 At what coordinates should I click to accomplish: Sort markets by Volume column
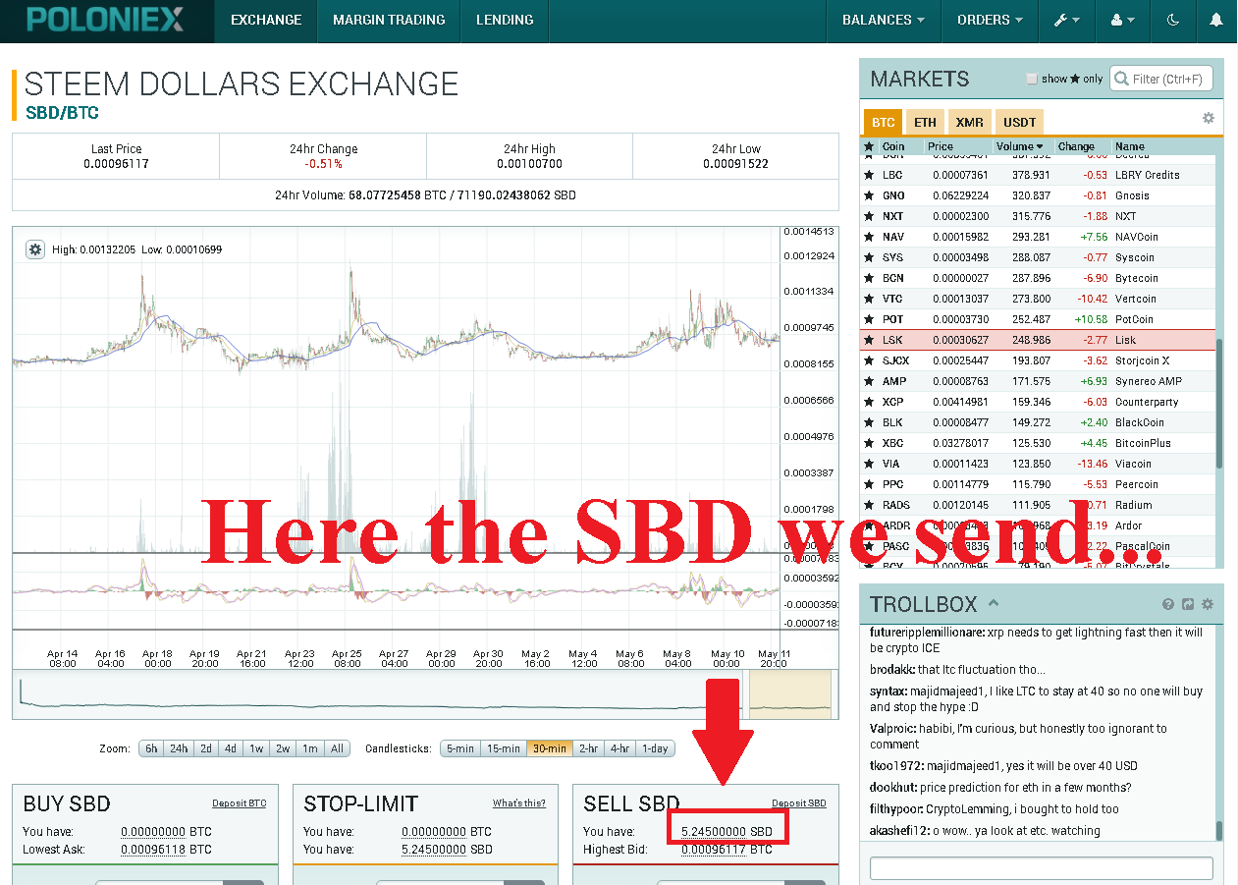point(1021,146)
